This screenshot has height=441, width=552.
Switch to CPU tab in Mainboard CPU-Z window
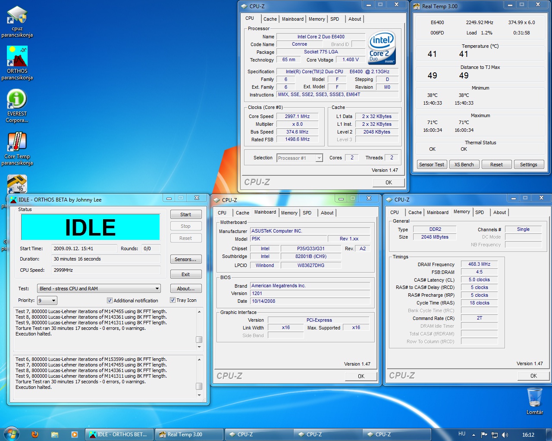222,213
